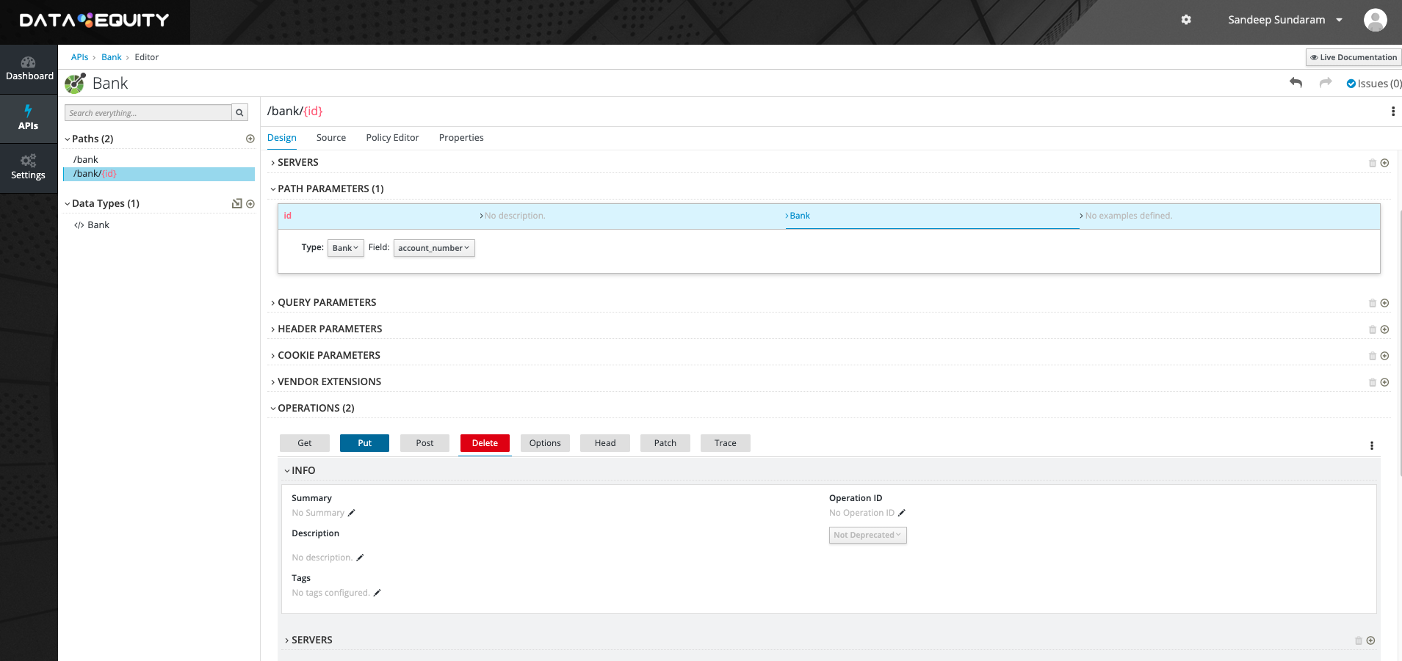
Task: Expand the COOKIE PARAMETERS section
Action: click(325, 355)
